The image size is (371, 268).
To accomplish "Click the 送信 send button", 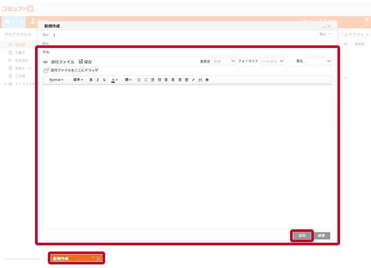I will pos(302,236).
